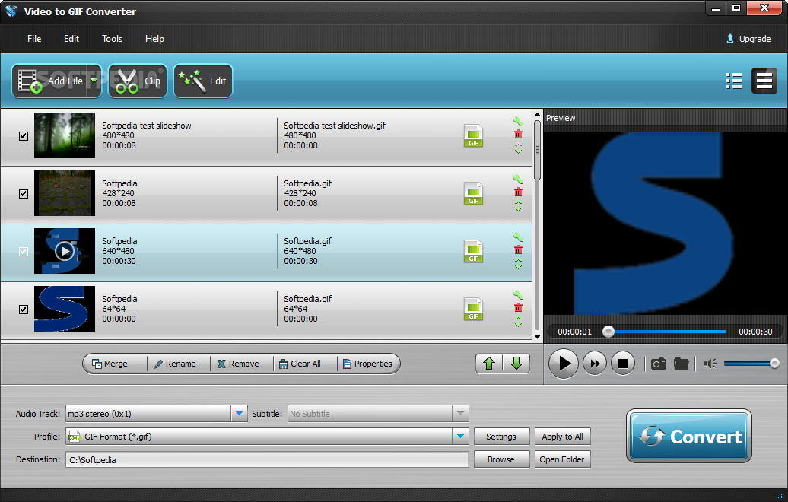Play the 640*480 Softpedia thumbnail
This screenshot has height=502, width=788.
pos(65,251)
